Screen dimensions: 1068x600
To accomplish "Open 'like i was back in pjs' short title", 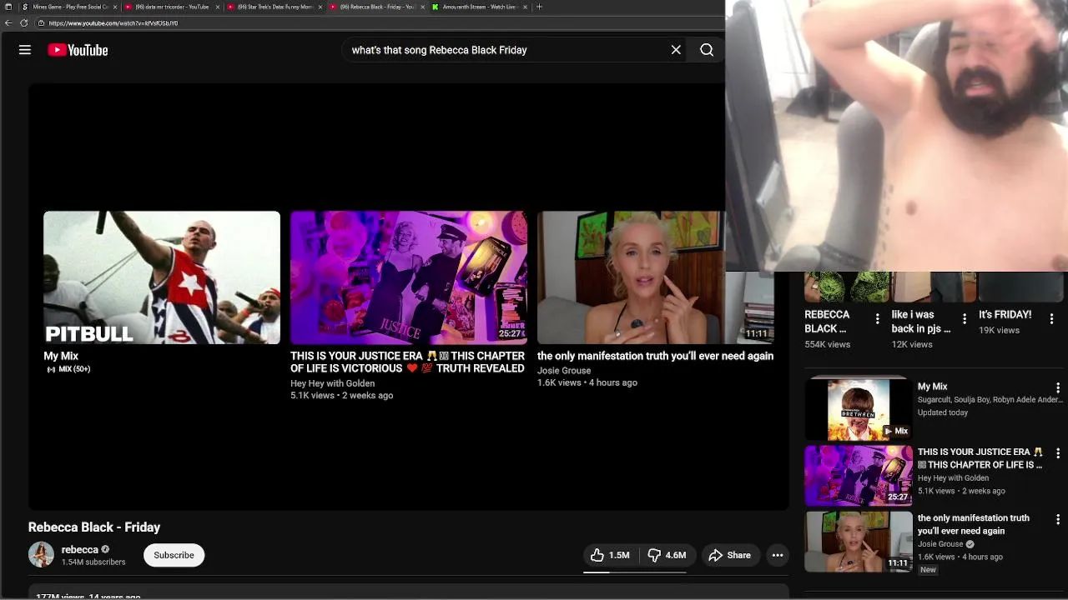I will pos(920,322).
